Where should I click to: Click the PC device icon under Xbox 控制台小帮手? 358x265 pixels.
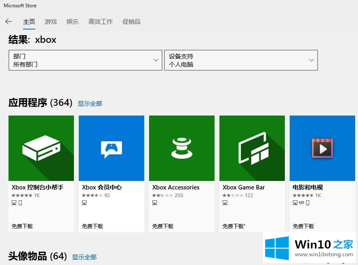pos(14,203)
